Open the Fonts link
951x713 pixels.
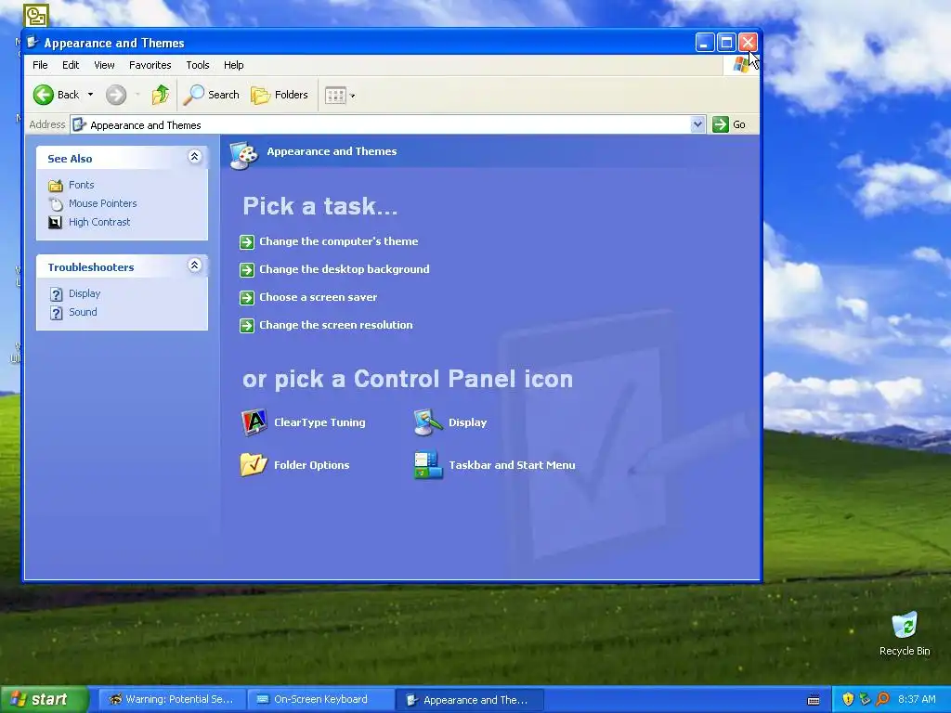pos(82,185)
